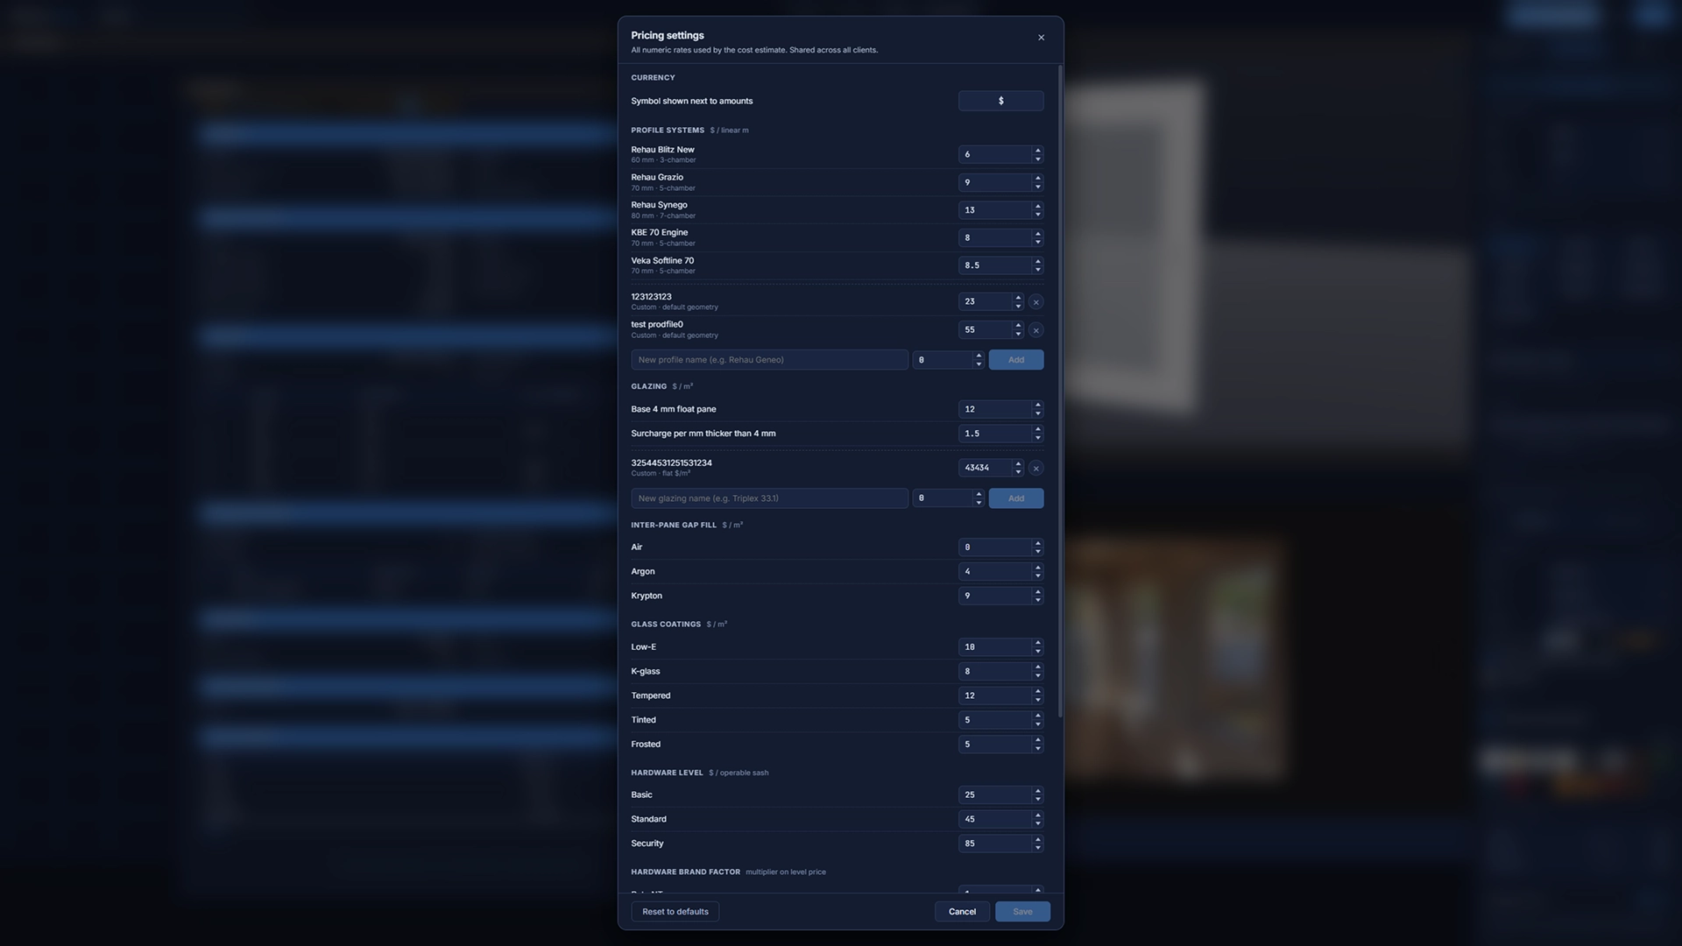Decrease the KBE 70 Engine rate
Screen dimensions: 1682x946
(1038, 242)
